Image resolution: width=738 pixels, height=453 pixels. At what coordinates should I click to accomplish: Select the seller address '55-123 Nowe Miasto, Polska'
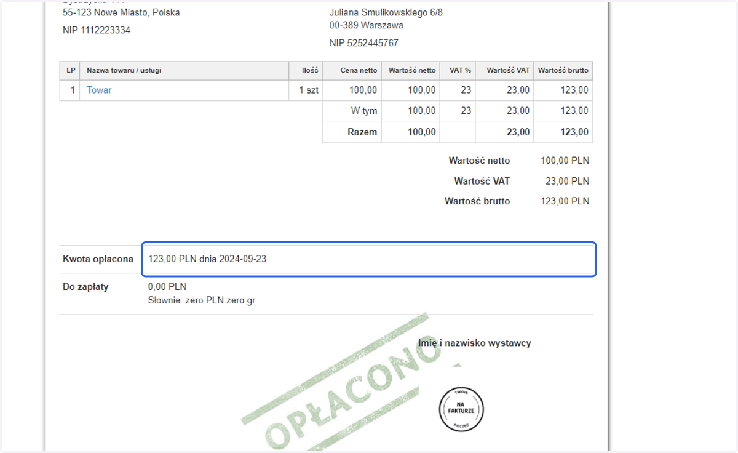click(x=121, y=12)
